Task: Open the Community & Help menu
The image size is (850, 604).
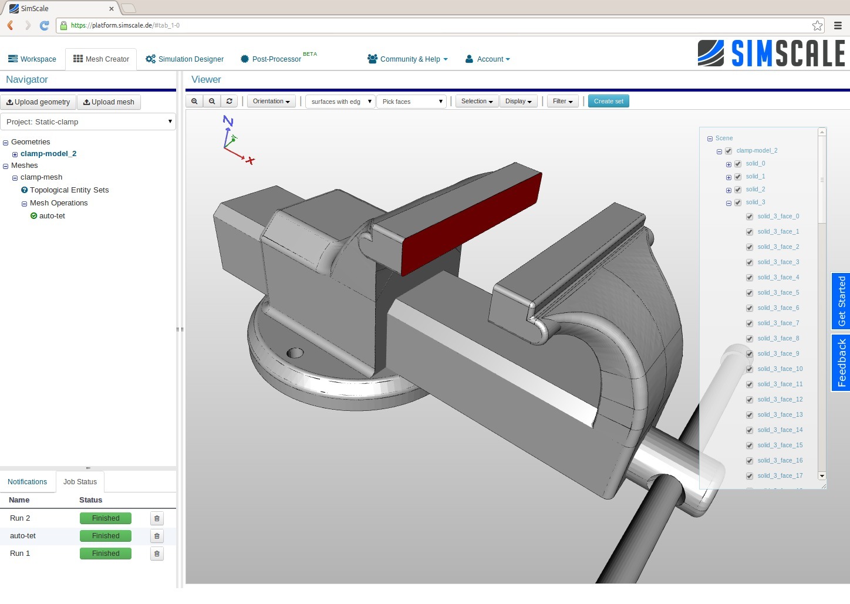Action: pos(407,59)
